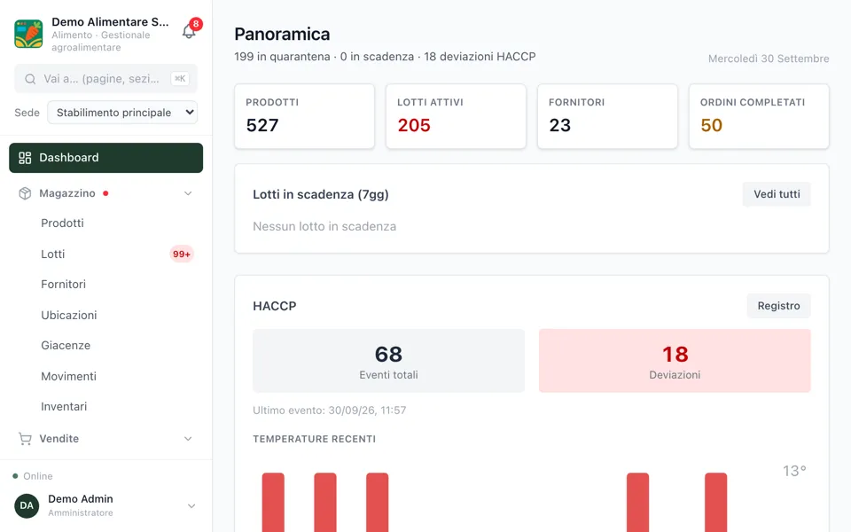The image size is (851, 532).
Task: Click the search magnifier icon
Action: pyautogui.click(x=30, y=79)
